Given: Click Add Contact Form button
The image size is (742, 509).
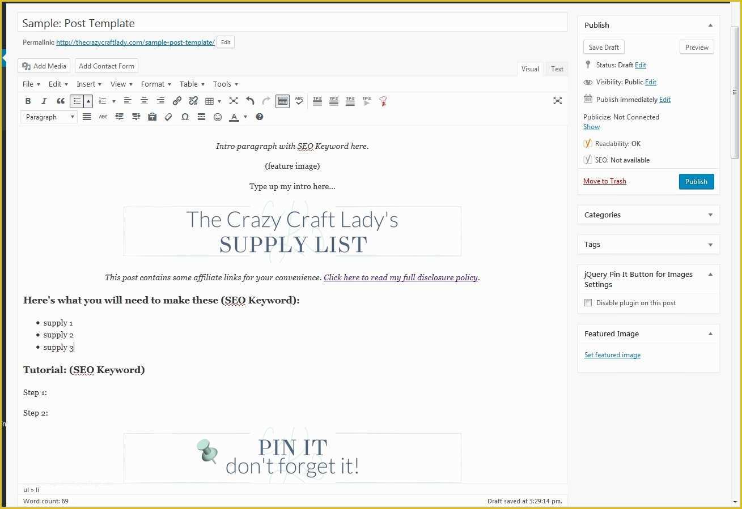Looking at the screenshot, I should pyautogui.click(x=107, y=66).
